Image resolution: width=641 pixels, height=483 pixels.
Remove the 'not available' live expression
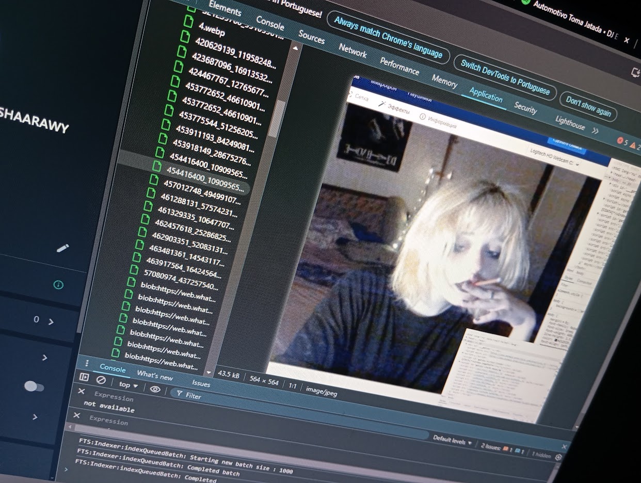point(81,392)
